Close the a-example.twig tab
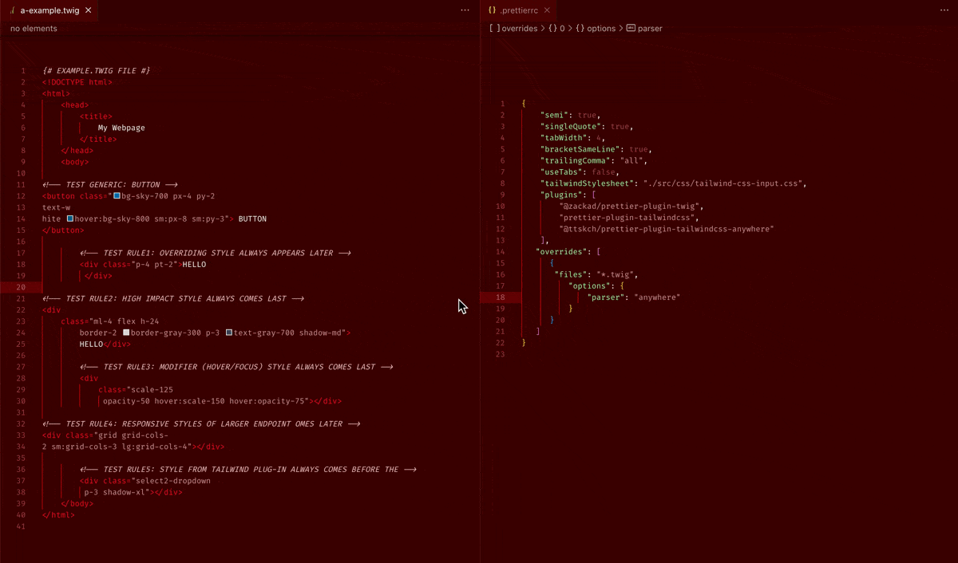 (89, 10)
